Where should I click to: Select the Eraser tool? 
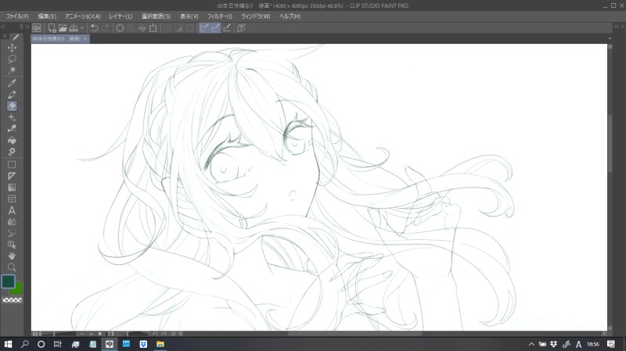[12, 106]
